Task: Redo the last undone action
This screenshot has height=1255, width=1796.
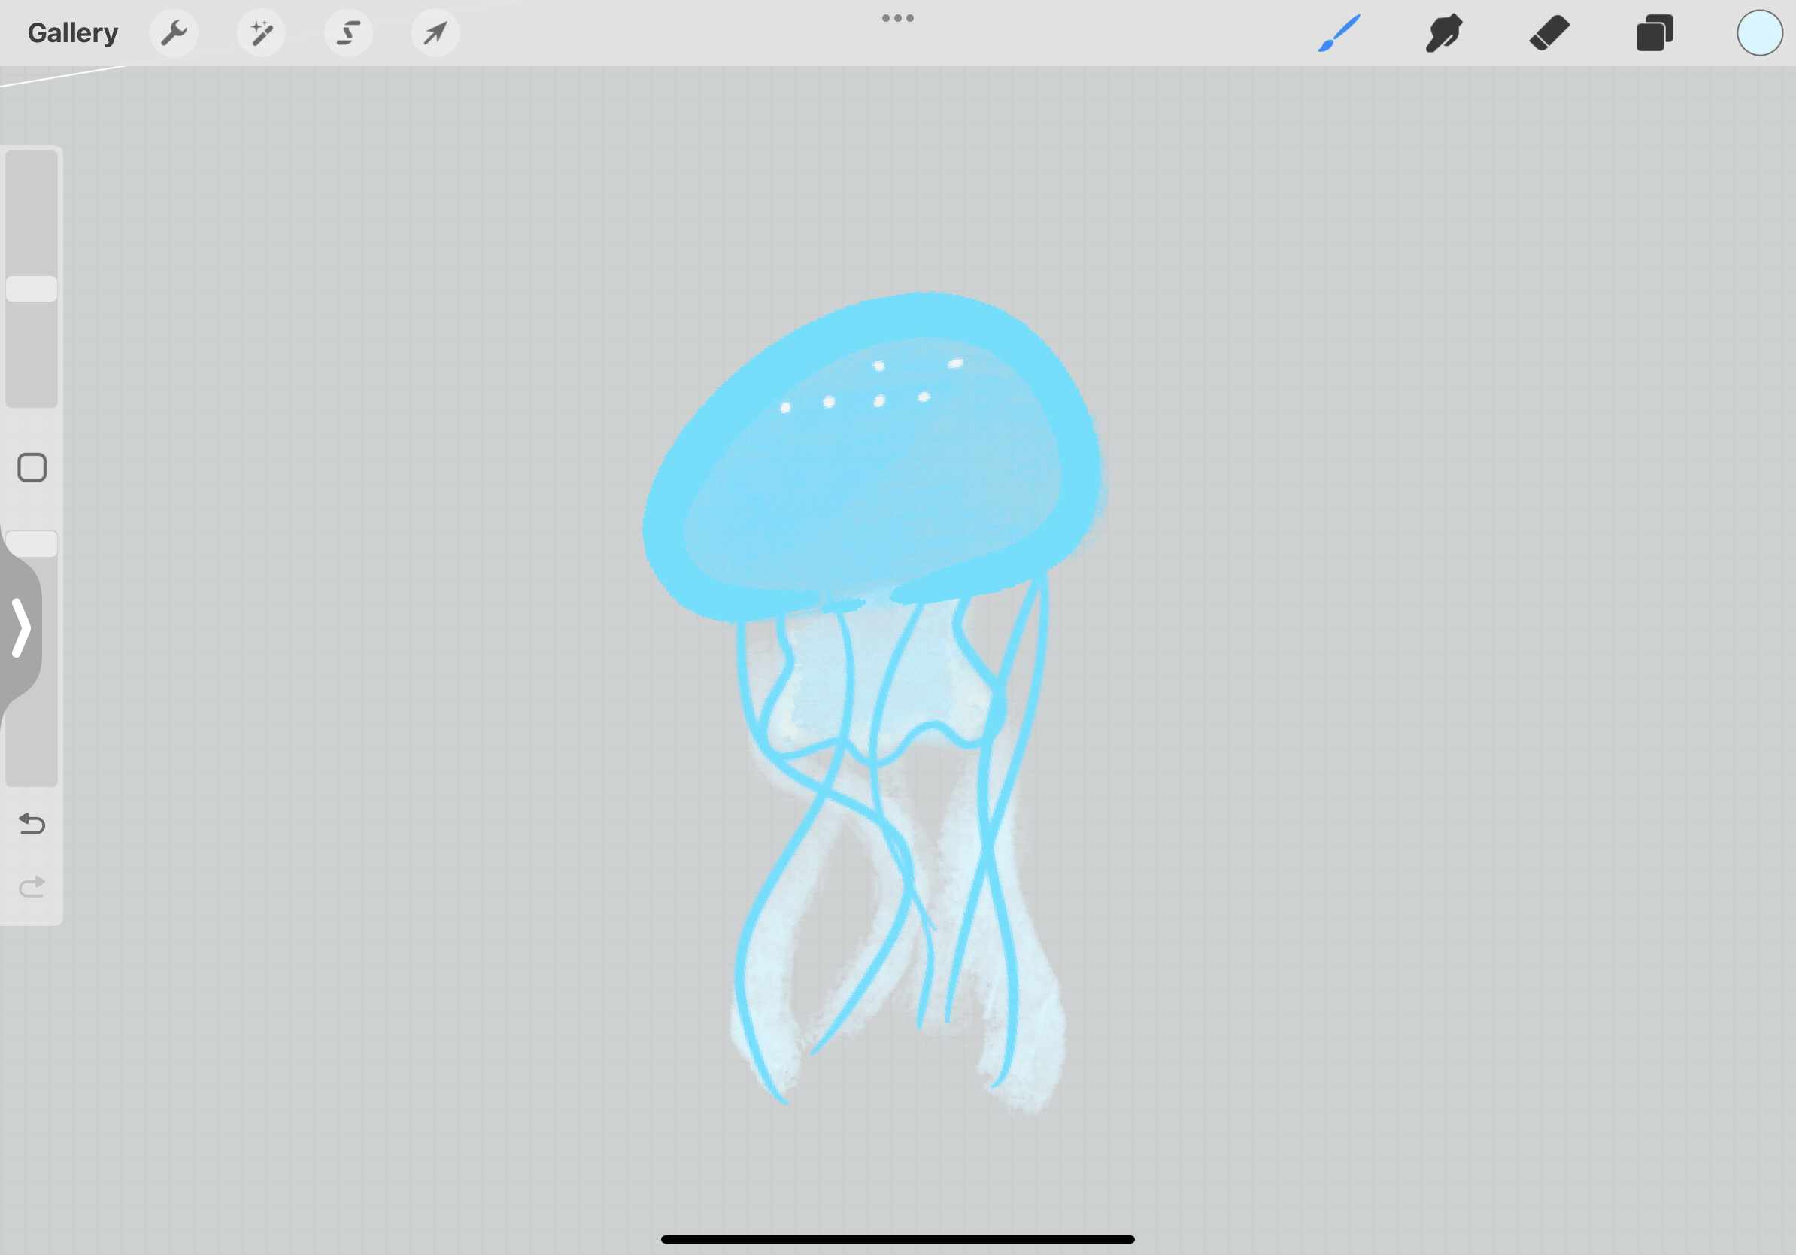Action: point(32,886)
